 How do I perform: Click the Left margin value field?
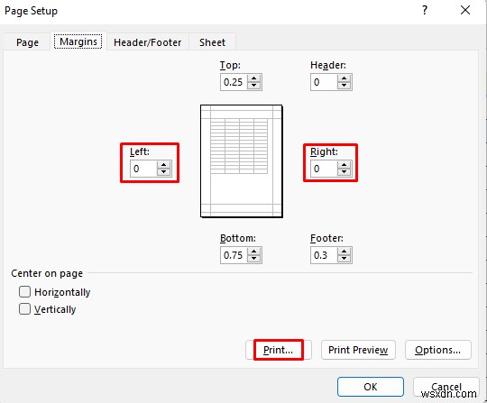143,169
